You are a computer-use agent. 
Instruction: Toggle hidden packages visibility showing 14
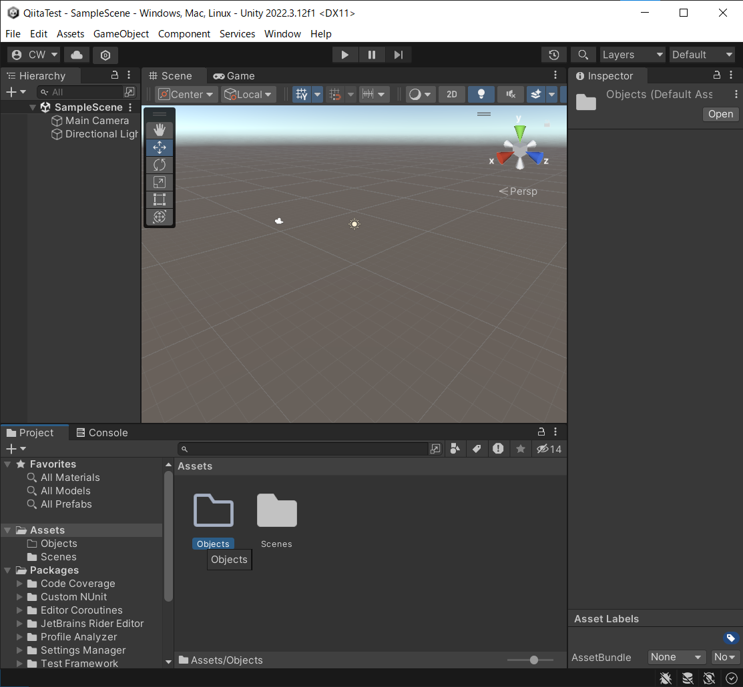click(x=549, y=449)
